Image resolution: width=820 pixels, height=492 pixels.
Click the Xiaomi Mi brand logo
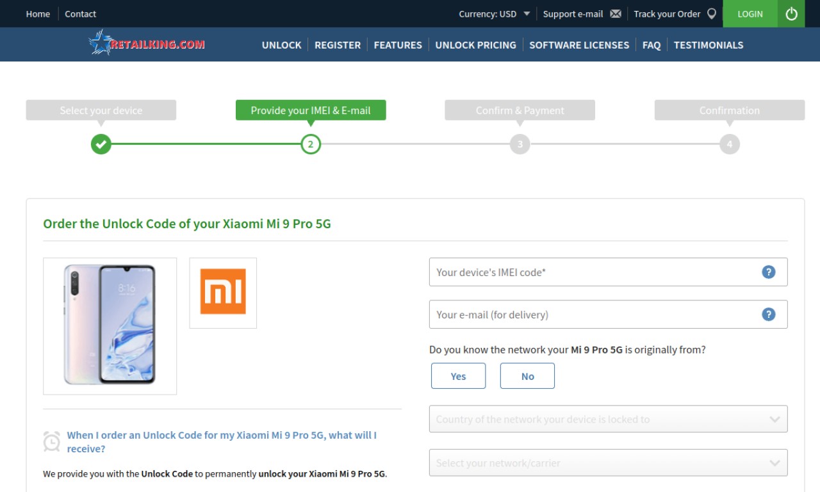[223, 292]
